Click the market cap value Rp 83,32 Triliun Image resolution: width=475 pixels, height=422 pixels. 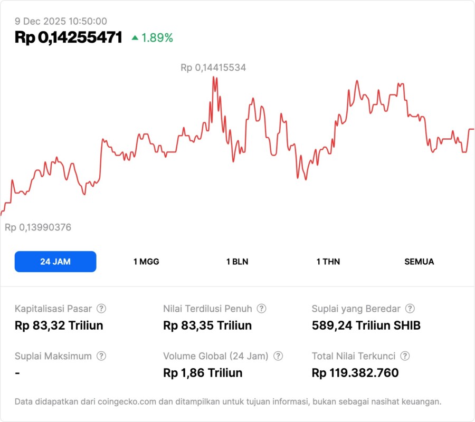59,325
